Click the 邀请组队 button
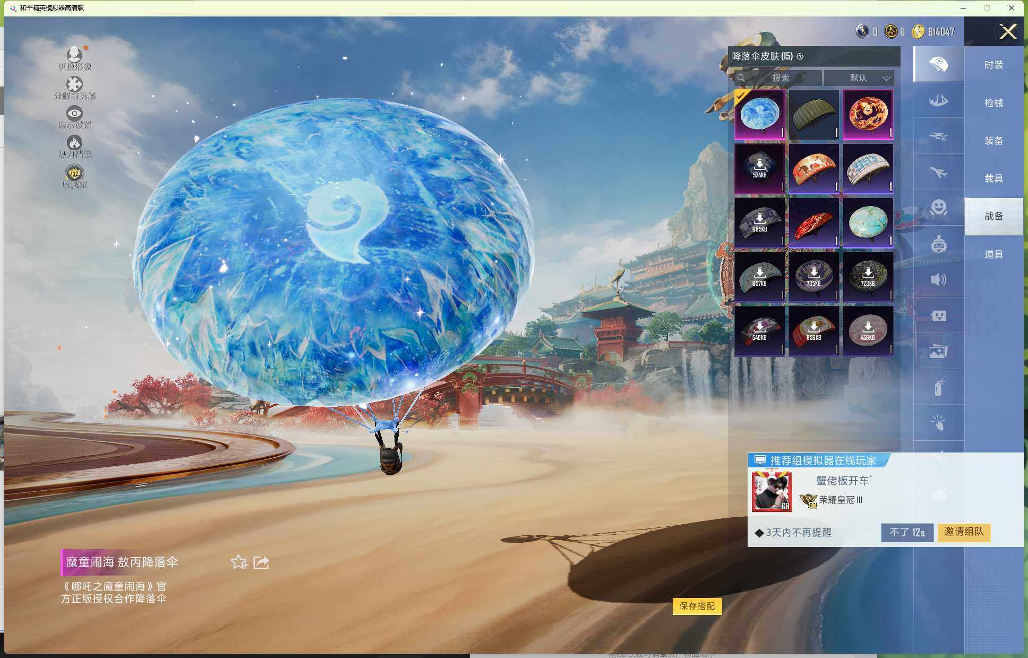1028x658 pixels. pyautogui.click(x=963, y=532)
